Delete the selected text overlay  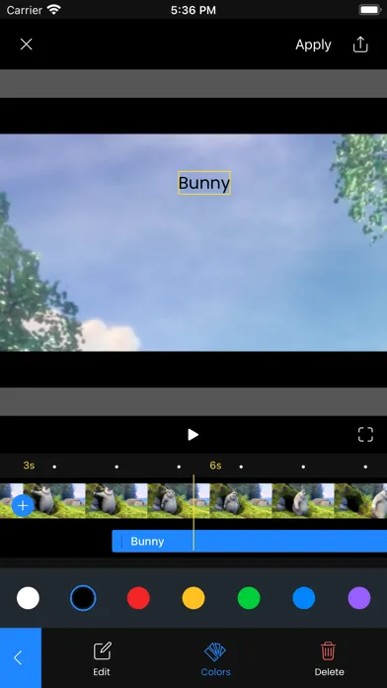329,658
